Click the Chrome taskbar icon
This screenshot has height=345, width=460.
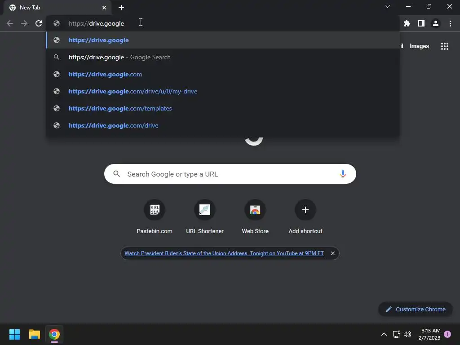[54, 334]
